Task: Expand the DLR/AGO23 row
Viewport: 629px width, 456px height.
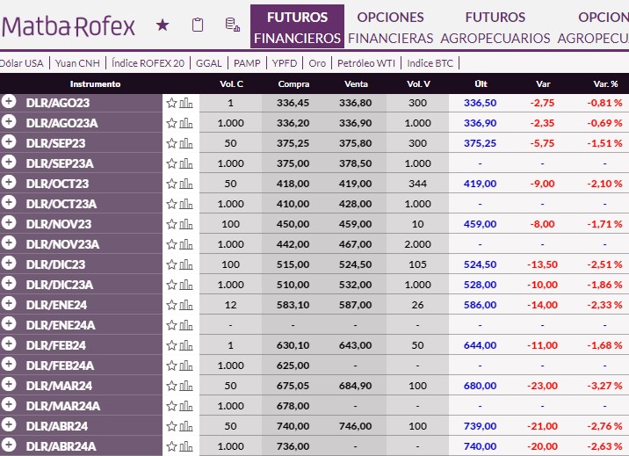Action: click(10, 102)
